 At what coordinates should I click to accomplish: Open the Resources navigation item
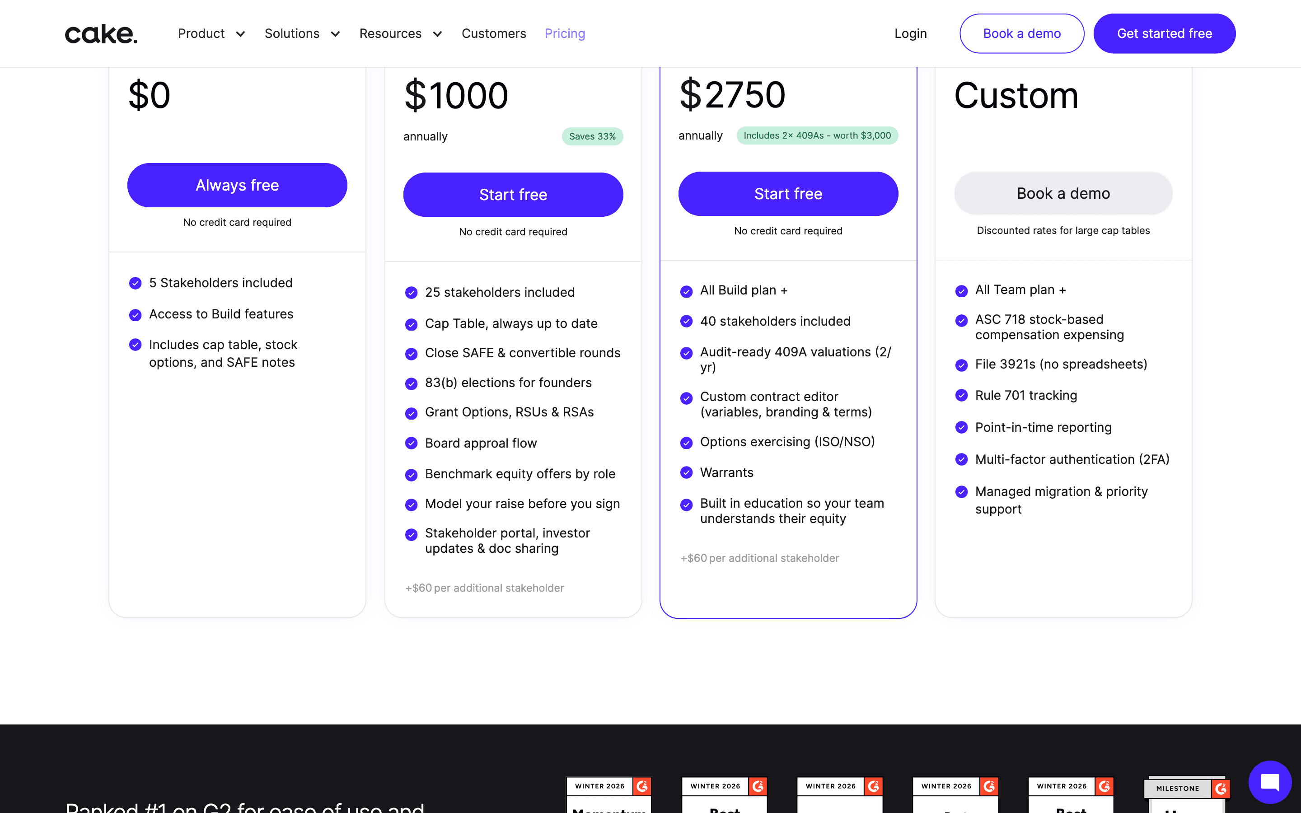(x=390, y=33)
